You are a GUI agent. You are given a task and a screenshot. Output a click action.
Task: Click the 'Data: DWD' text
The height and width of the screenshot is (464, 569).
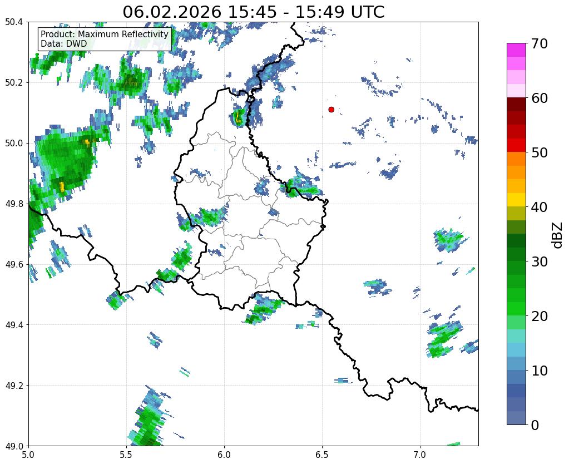(63, 43)
